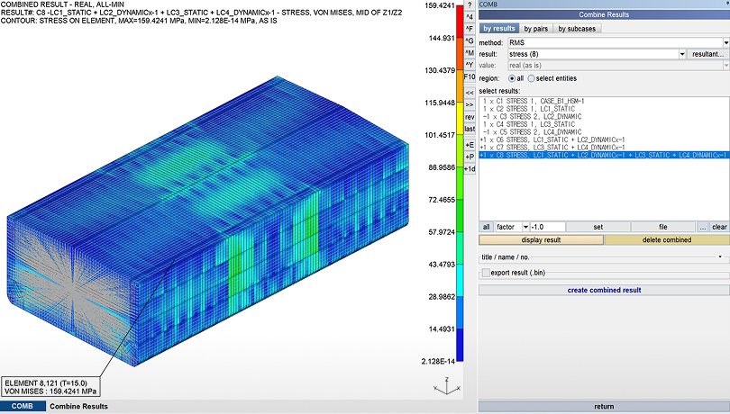Go to previous result with << button
Image resolution: width=730 pixels, height=414 pixels.
[469, 93]
